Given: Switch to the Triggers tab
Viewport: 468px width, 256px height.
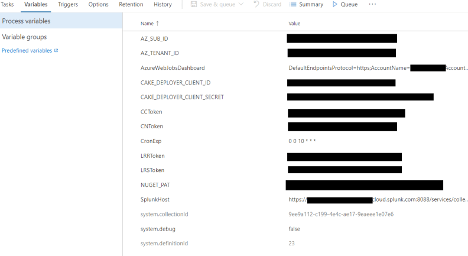Looking at the screenshot, I should (68, 5).
